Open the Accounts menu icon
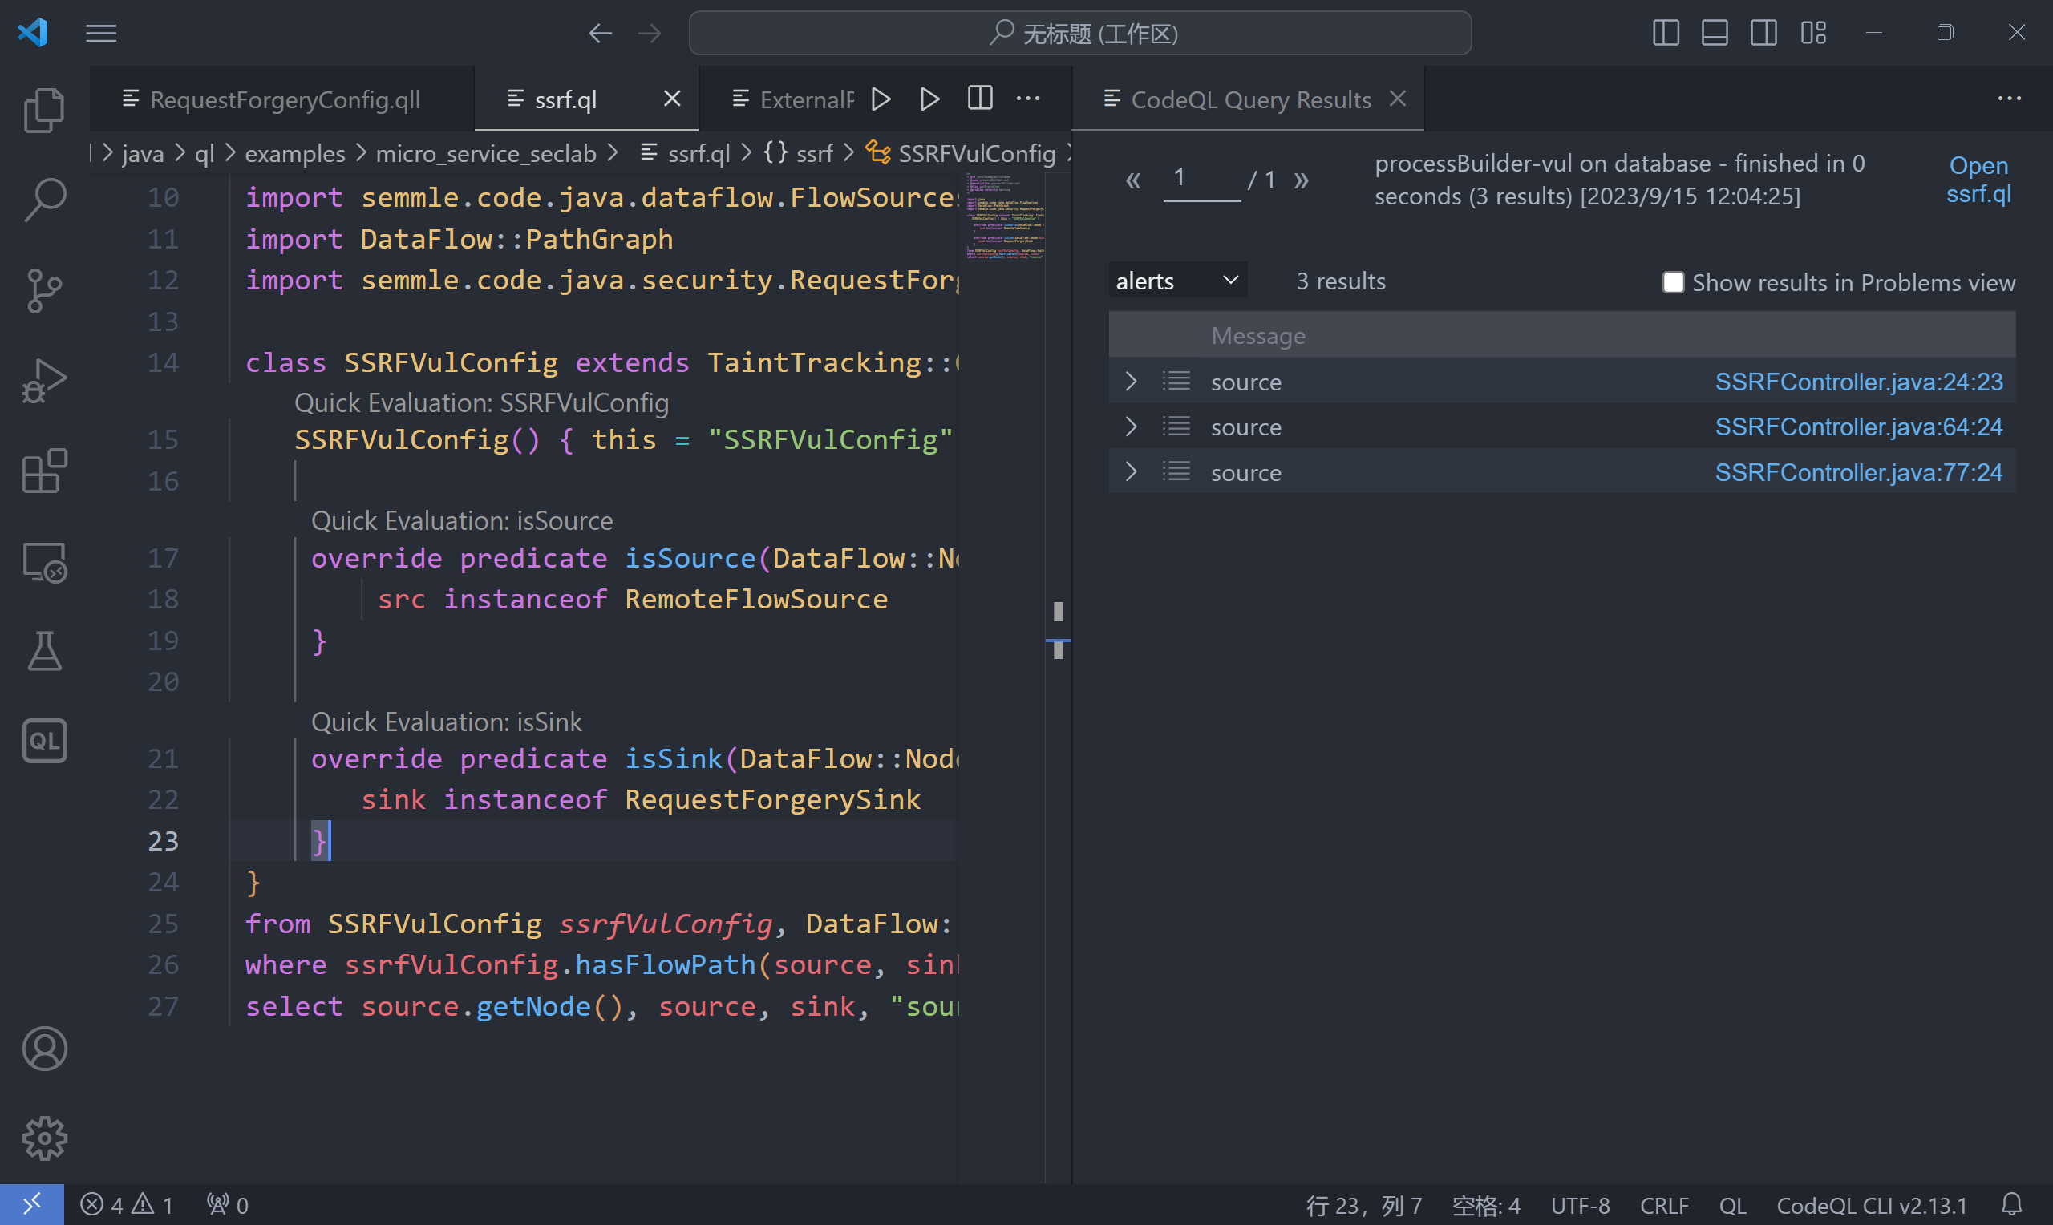The height and width of the screenshot is (1225, 2053). point(44,1049)
